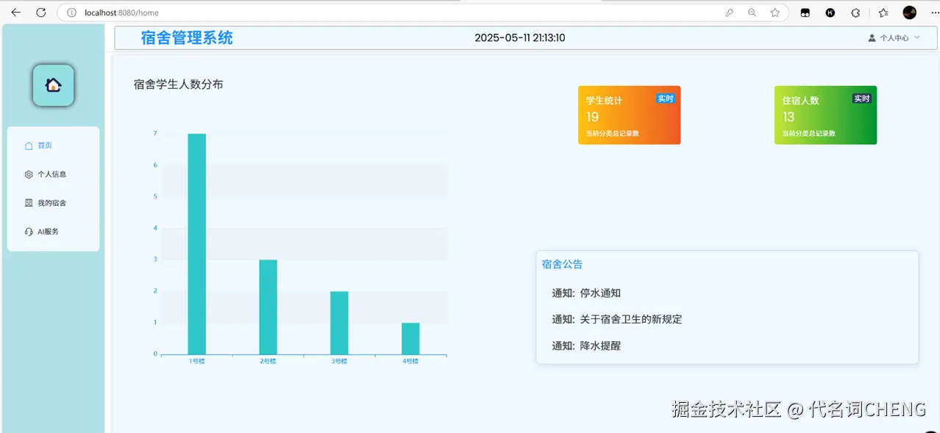Click the user icon next to 个人中心
The height and width of the screenshot is (433, 940).
tap(872, 37)
